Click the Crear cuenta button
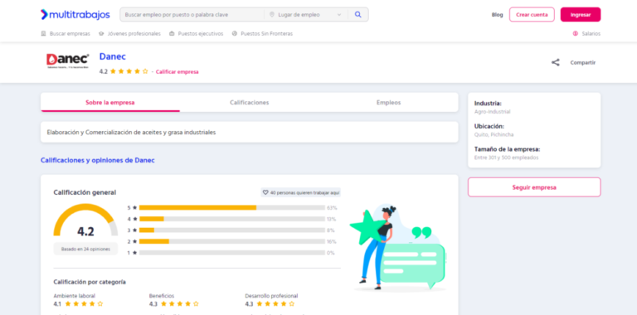The image size is (637, 315). coord(532,15)
